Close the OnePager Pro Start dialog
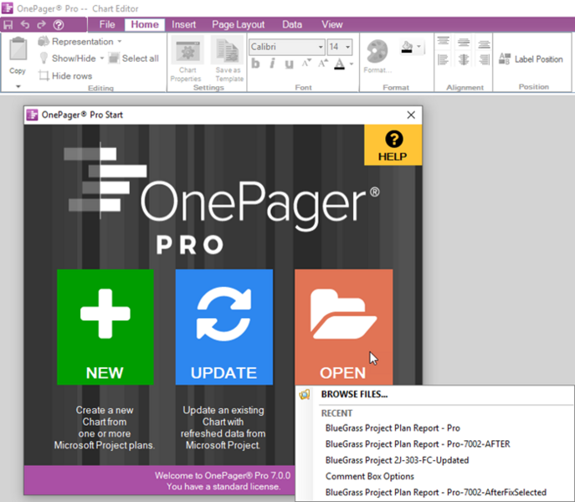Image resolution: width=575 pixels, height=502 pixels. [x=411, y=115]
